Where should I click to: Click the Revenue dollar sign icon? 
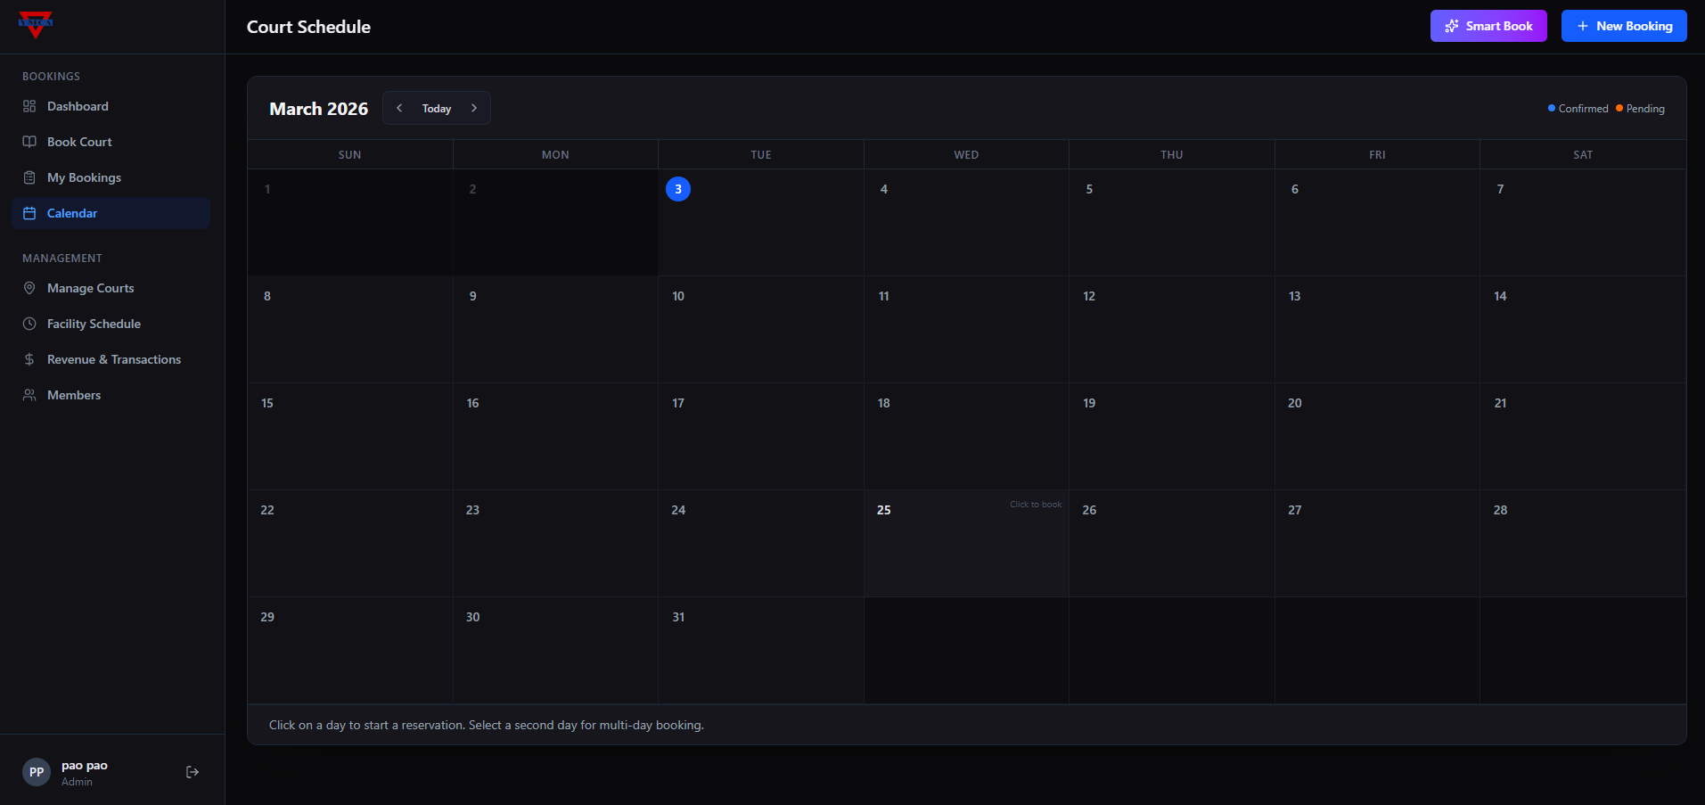pyautogui.click(x=29, y=359)
